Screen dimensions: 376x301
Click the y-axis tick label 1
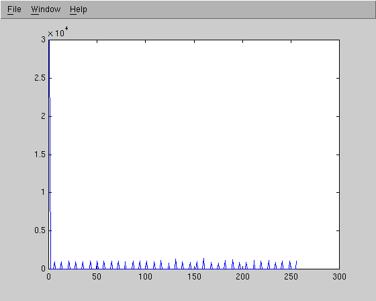pos(43,192)
